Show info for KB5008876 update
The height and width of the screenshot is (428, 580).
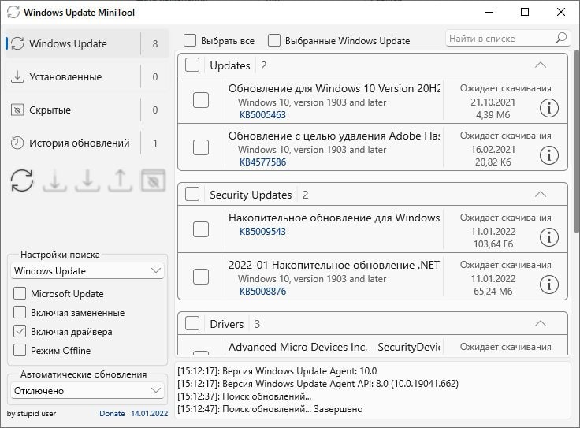[x=549, y=284]
